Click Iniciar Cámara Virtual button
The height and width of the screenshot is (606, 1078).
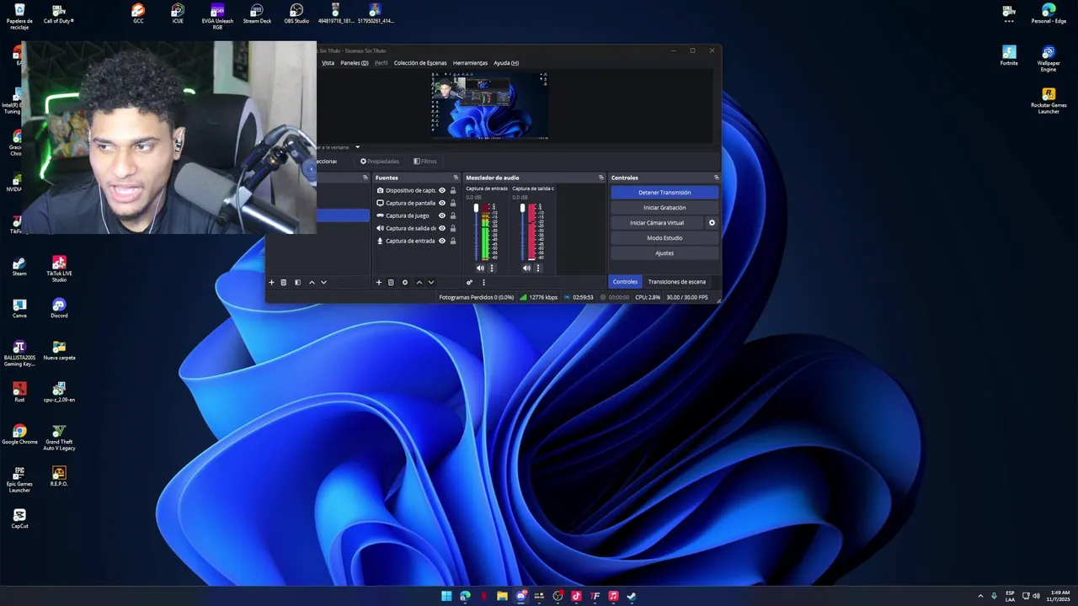pos(657,223)
